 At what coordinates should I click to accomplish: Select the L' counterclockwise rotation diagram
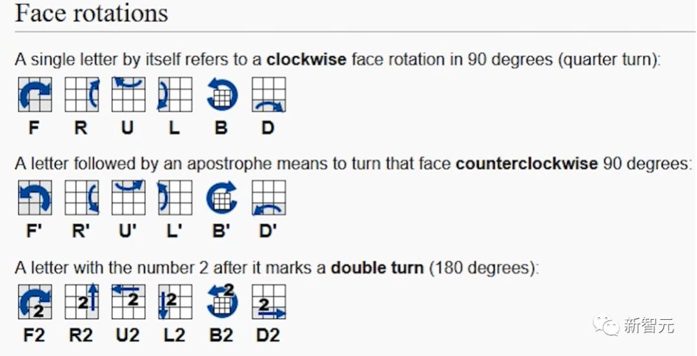click(x=175, y=198)
